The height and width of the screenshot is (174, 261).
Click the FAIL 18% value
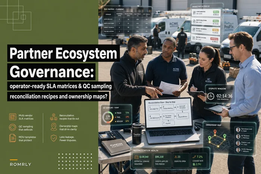click(x=127, y=117)
